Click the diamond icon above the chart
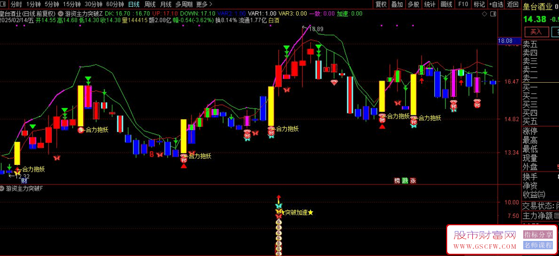The height and width of the screenshot is (256, 559). point(484,14)
